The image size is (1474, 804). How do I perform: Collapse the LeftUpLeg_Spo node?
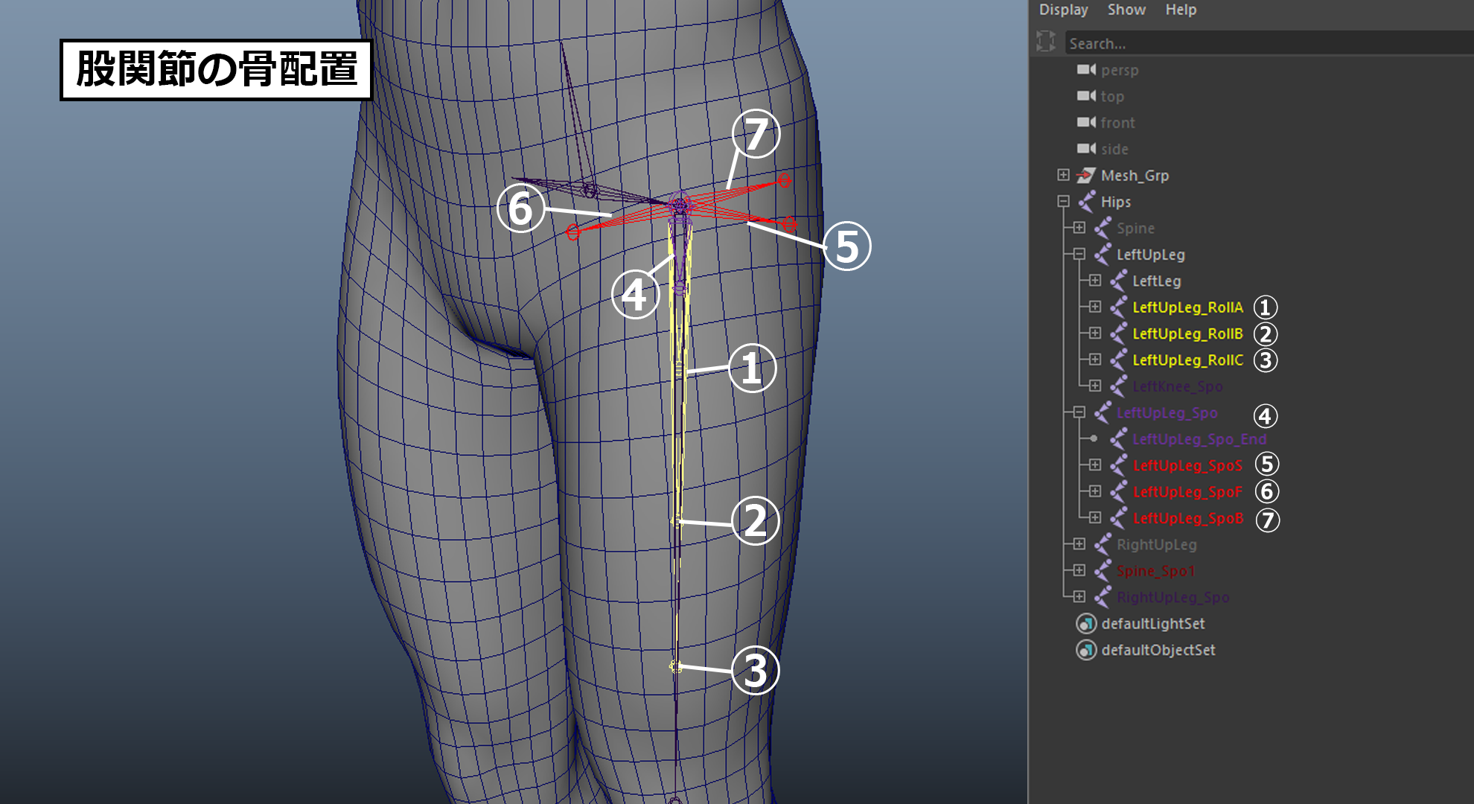(x=1079, y=412)
